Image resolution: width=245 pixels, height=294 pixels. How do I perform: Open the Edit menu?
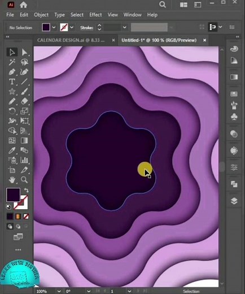pos(24,15)
